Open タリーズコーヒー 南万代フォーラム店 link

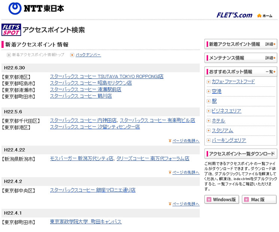(153, 159)
